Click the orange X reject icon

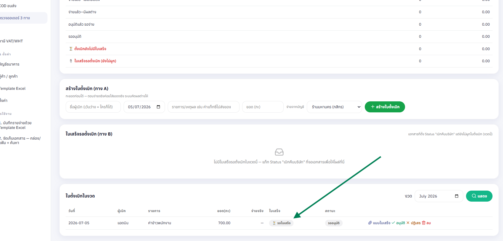click(408, 223)
